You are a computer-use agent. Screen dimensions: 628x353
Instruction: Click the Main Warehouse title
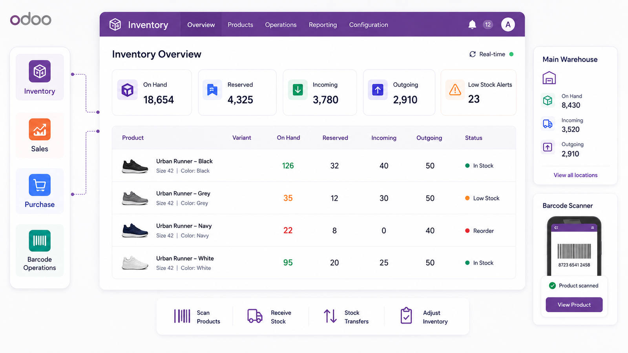click(570, 60)
